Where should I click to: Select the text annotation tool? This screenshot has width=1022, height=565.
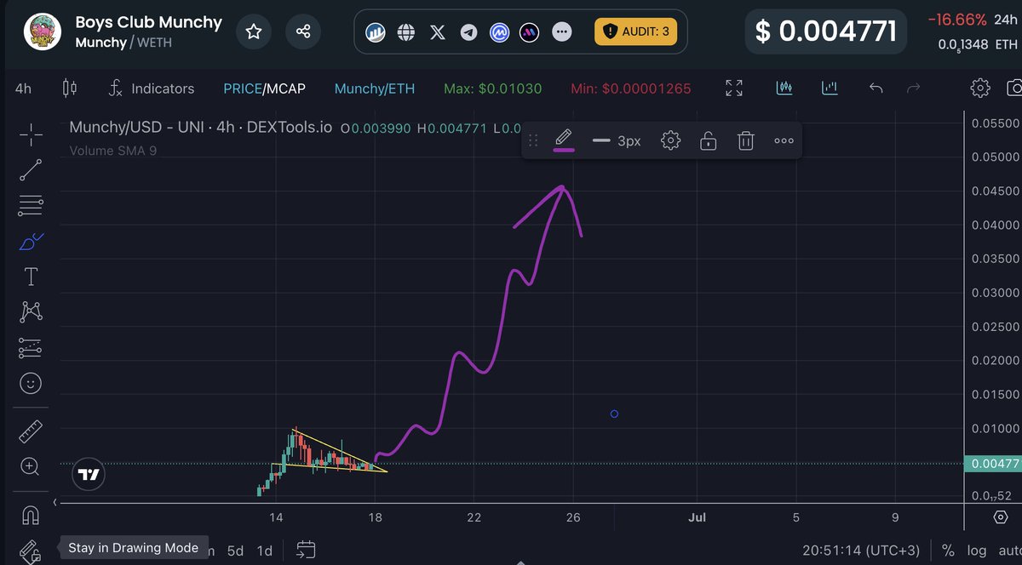(31, 277)
